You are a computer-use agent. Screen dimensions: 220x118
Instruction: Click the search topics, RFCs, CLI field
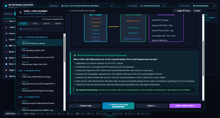[41, 29]
